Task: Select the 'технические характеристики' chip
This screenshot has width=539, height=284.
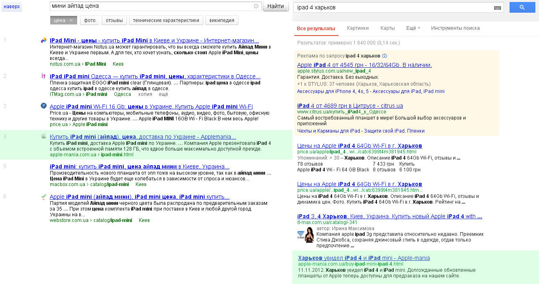Action: click(166, 20)
